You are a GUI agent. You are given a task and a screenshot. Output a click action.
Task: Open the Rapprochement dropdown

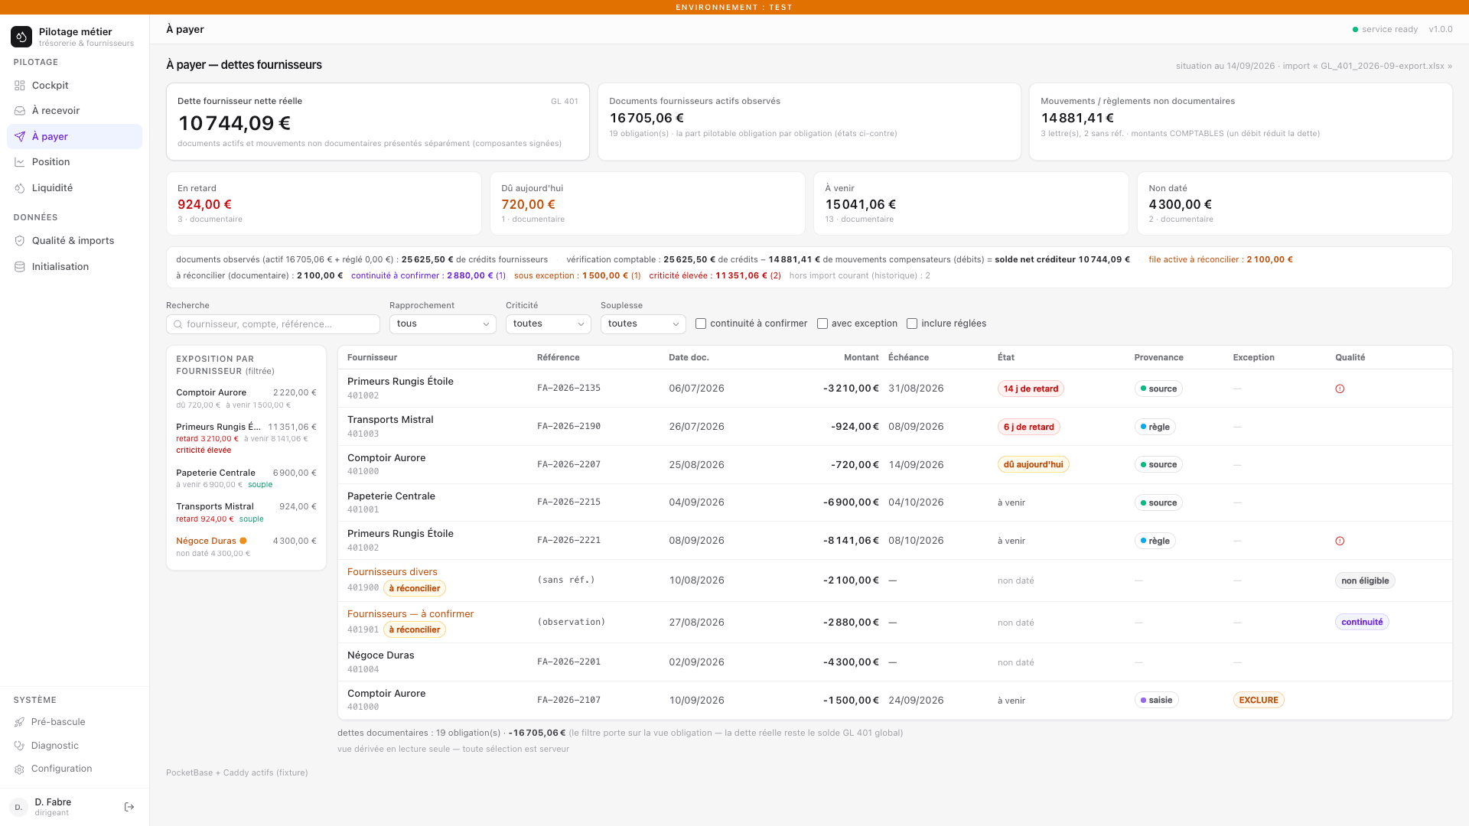coord(443,324)
